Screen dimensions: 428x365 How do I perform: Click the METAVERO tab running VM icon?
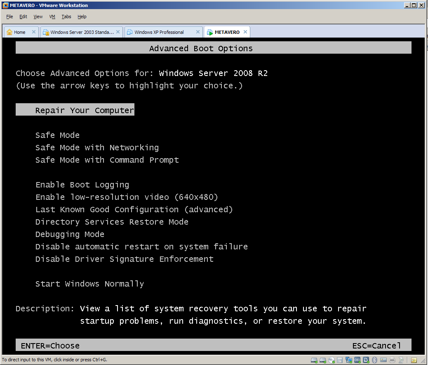[209, 32]
